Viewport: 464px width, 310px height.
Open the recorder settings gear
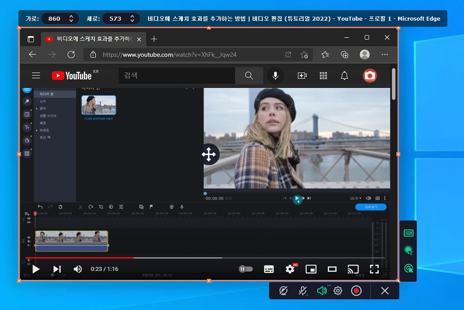pyautogui.click(x=338, y=291)
